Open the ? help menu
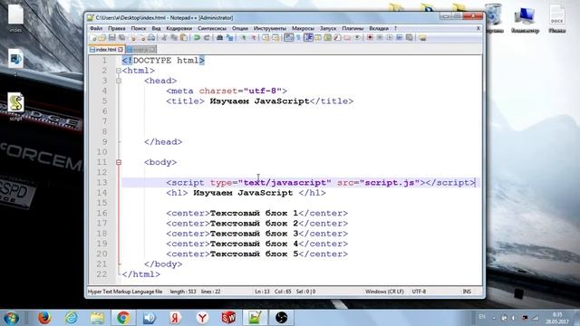The image size is (580, 326). tap(395, 28)
